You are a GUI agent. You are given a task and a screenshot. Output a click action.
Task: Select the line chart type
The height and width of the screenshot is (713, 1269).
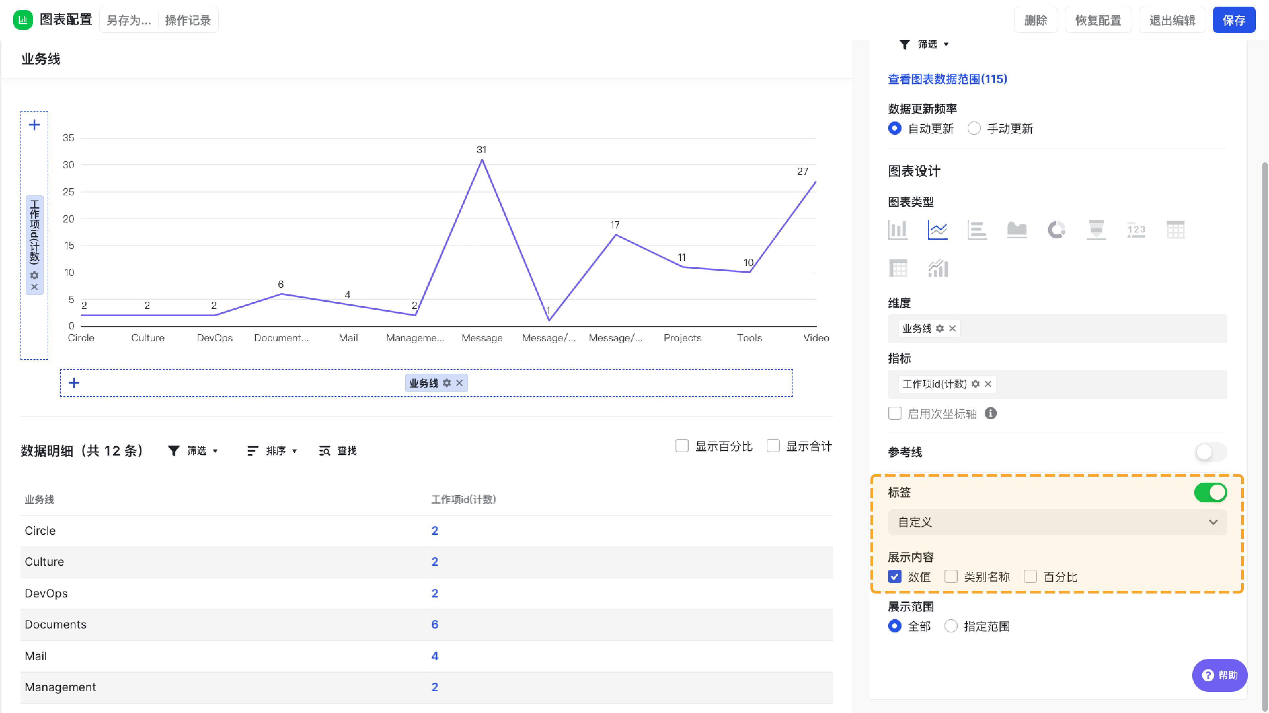[x=938, y=229]
